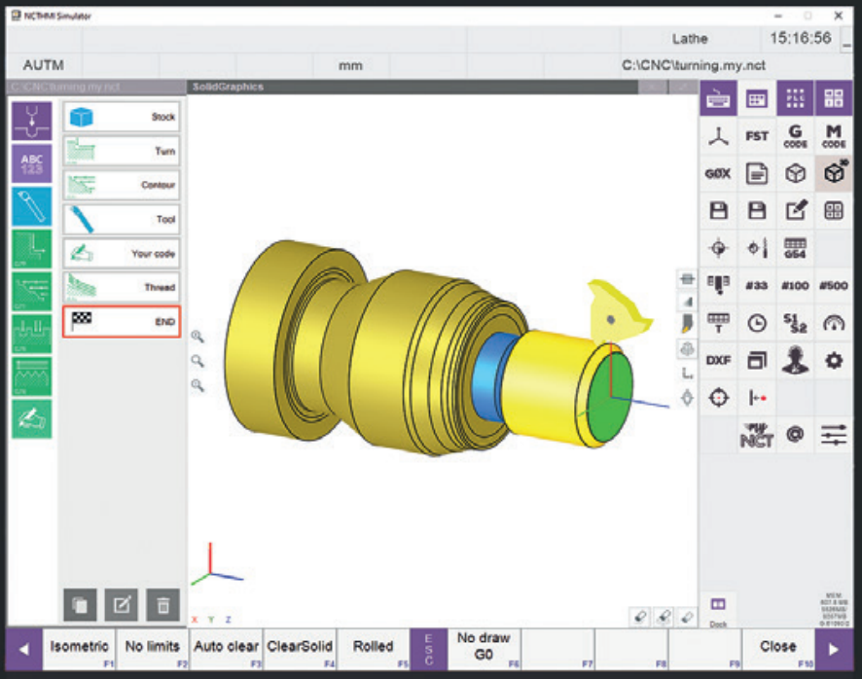Click the tool insert view icon beside viewport
The height and width of the screenshot is (679, 862).
(687, 323)
